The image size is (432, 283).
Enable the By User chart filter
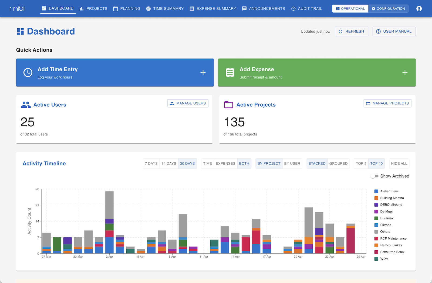click(x=292, y=163)
